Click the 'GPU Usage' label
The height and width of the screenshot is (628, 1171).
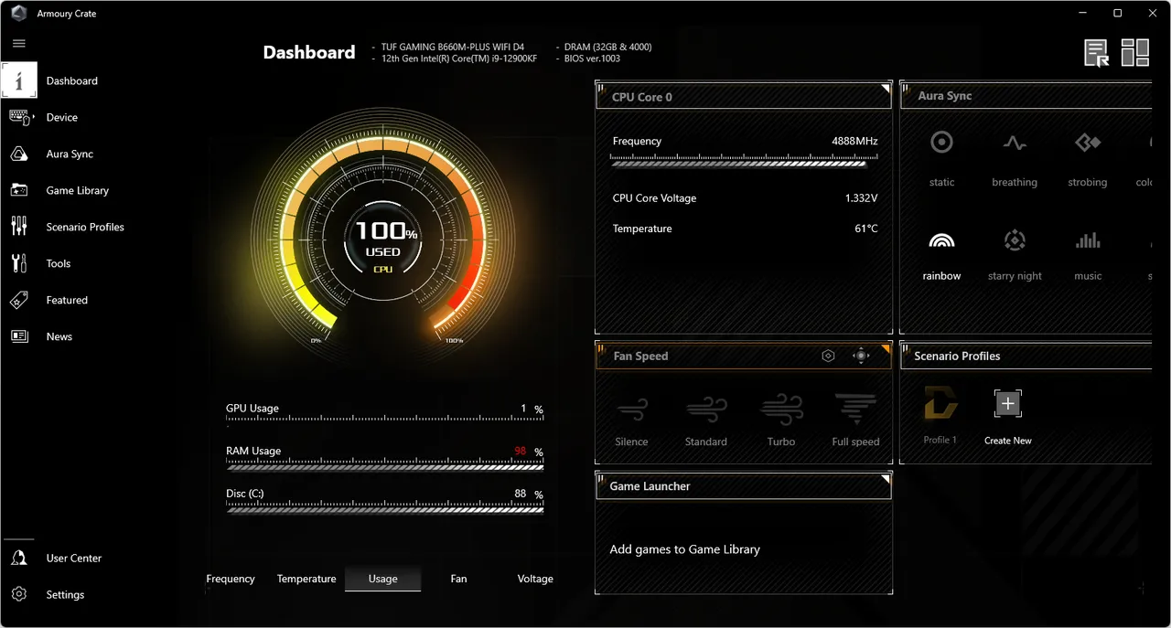point(252,409)
